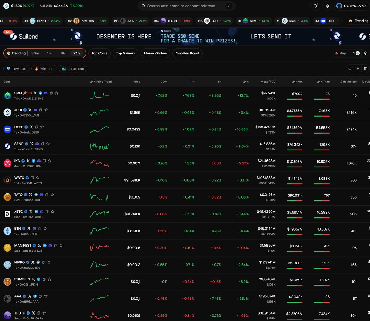Sort by the 24h Makers column header

coord(348,82)
